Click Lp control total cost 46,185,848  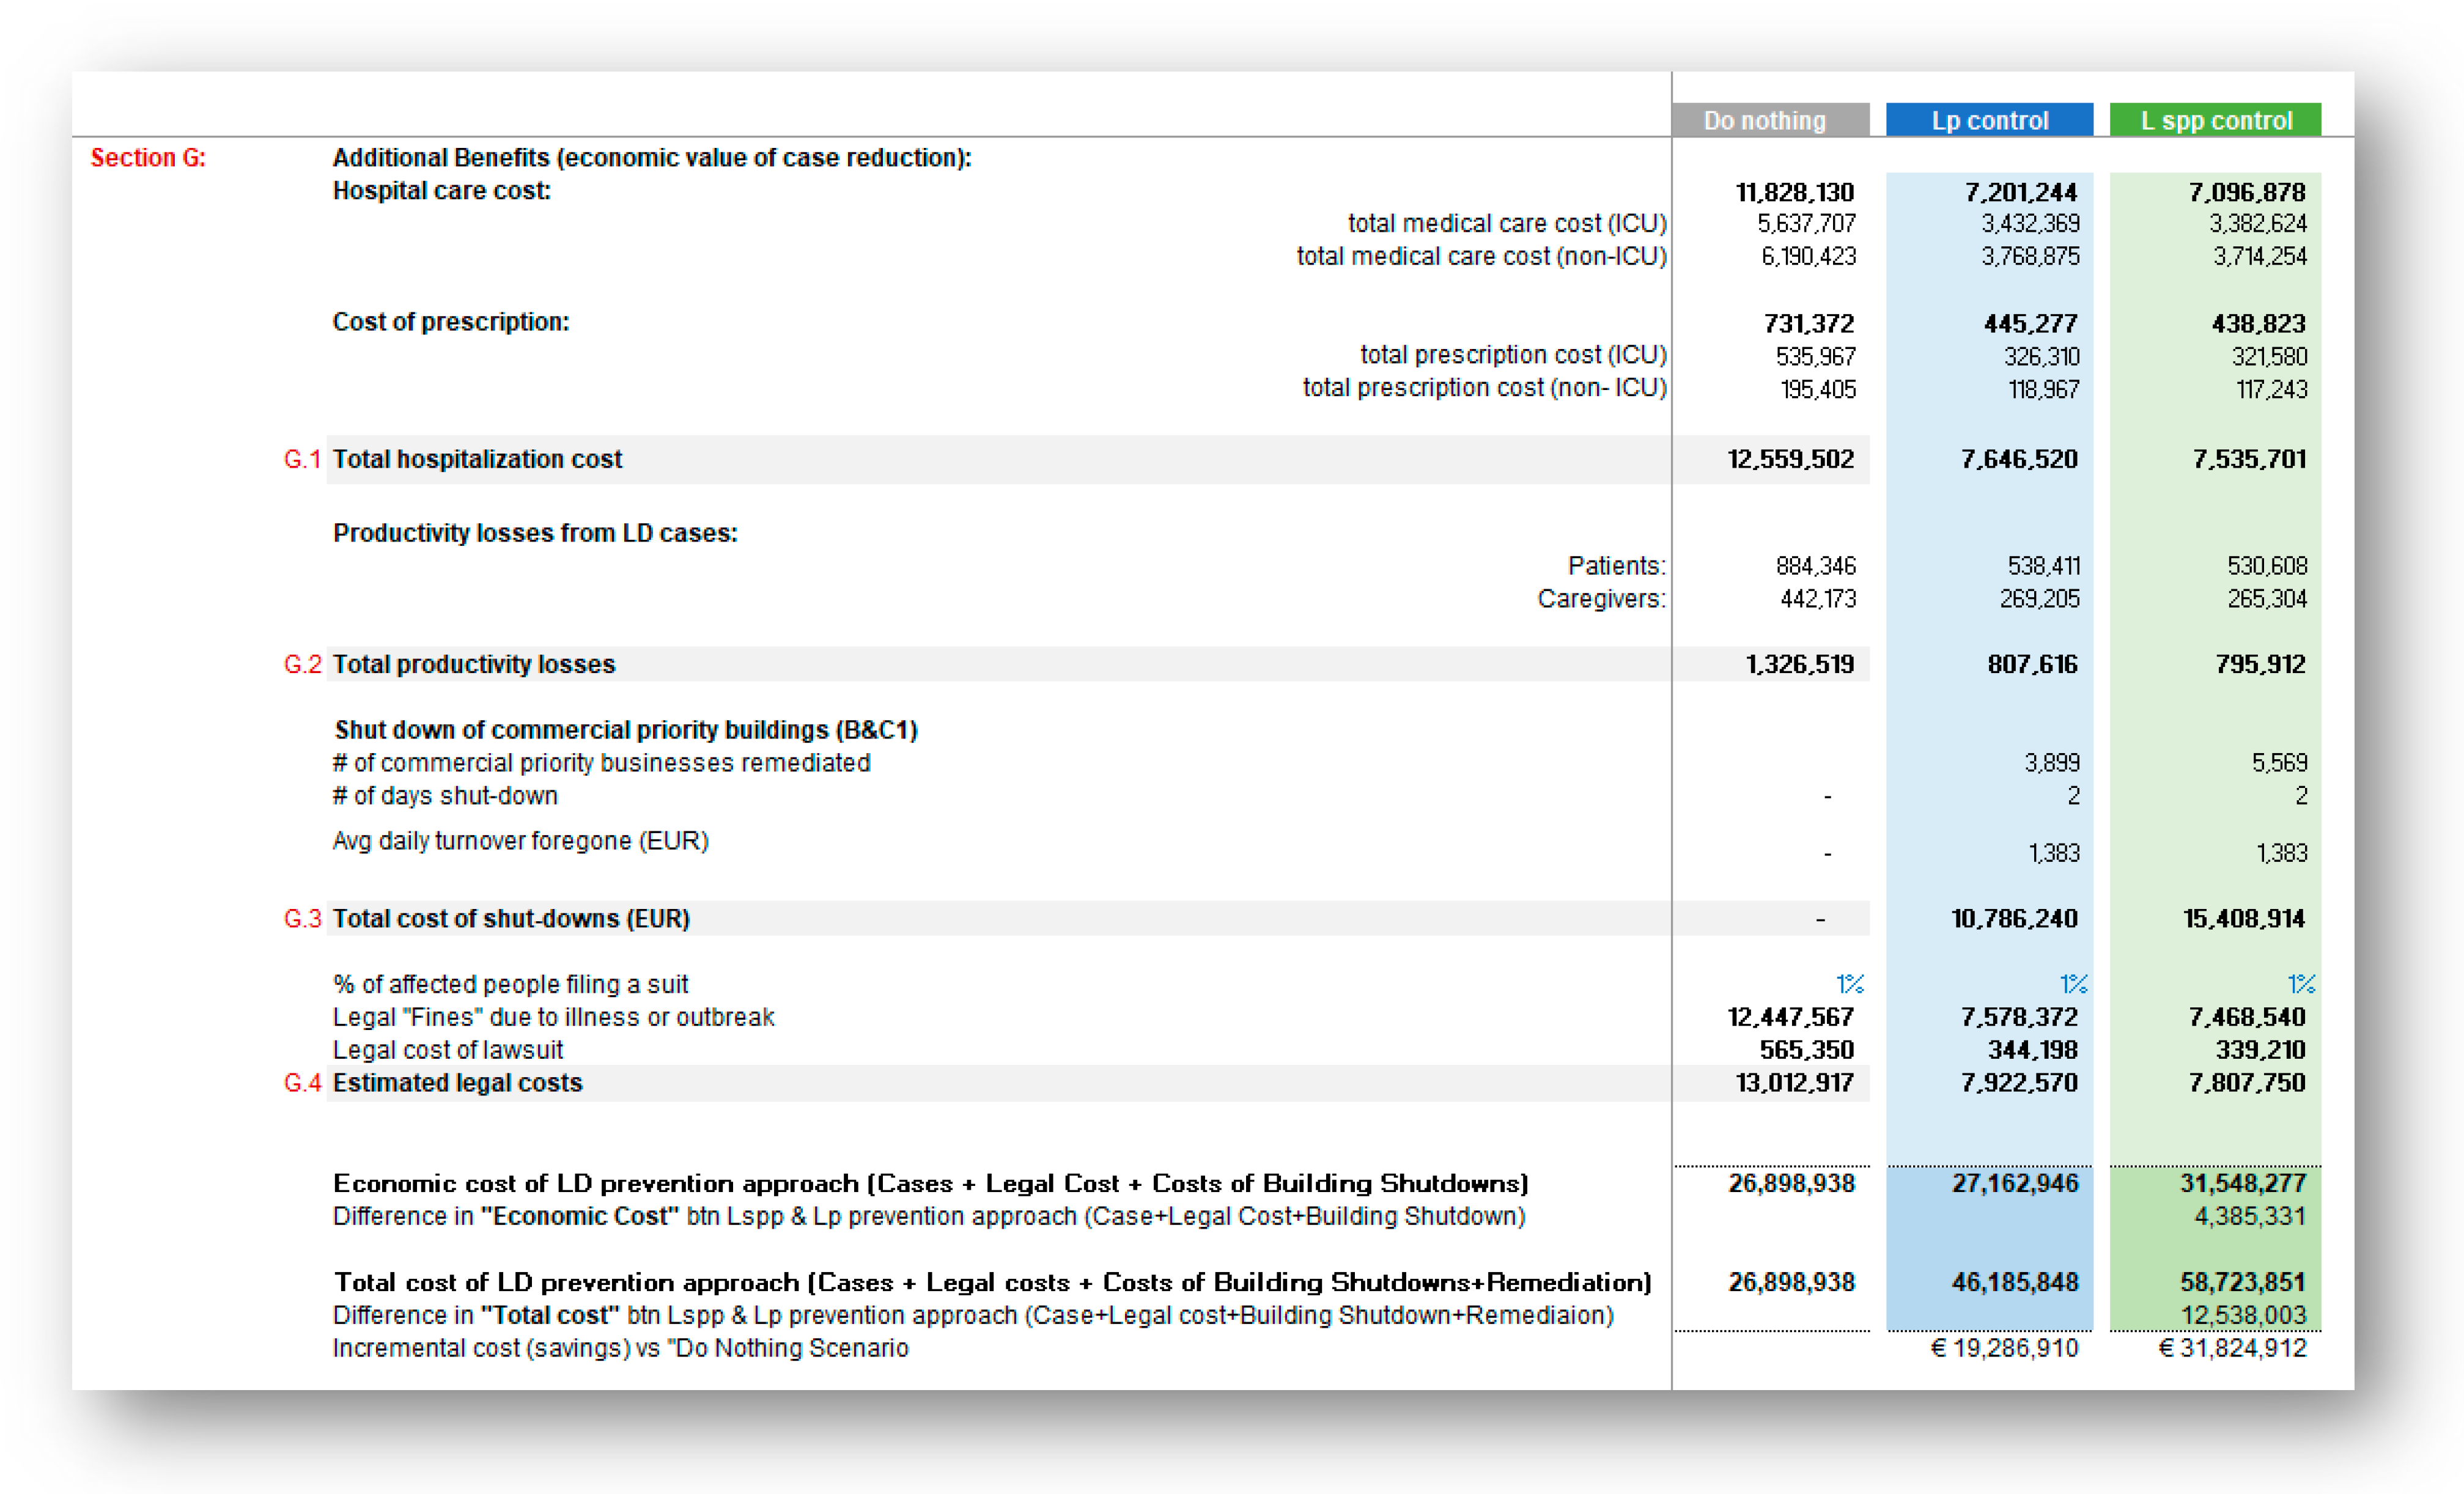point(2014,1282)
